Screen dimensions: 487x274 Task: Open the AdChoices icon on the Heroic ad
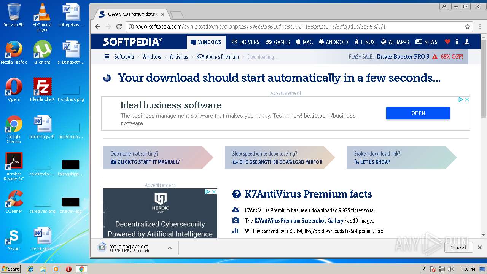click(x=208, y=191)
